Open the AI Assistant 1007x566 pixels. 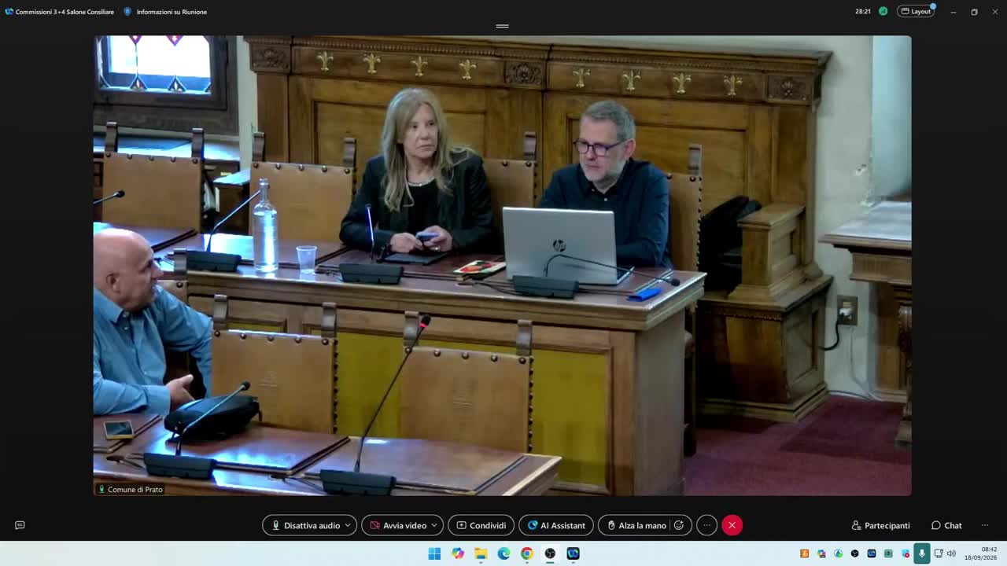click(556, 525)
